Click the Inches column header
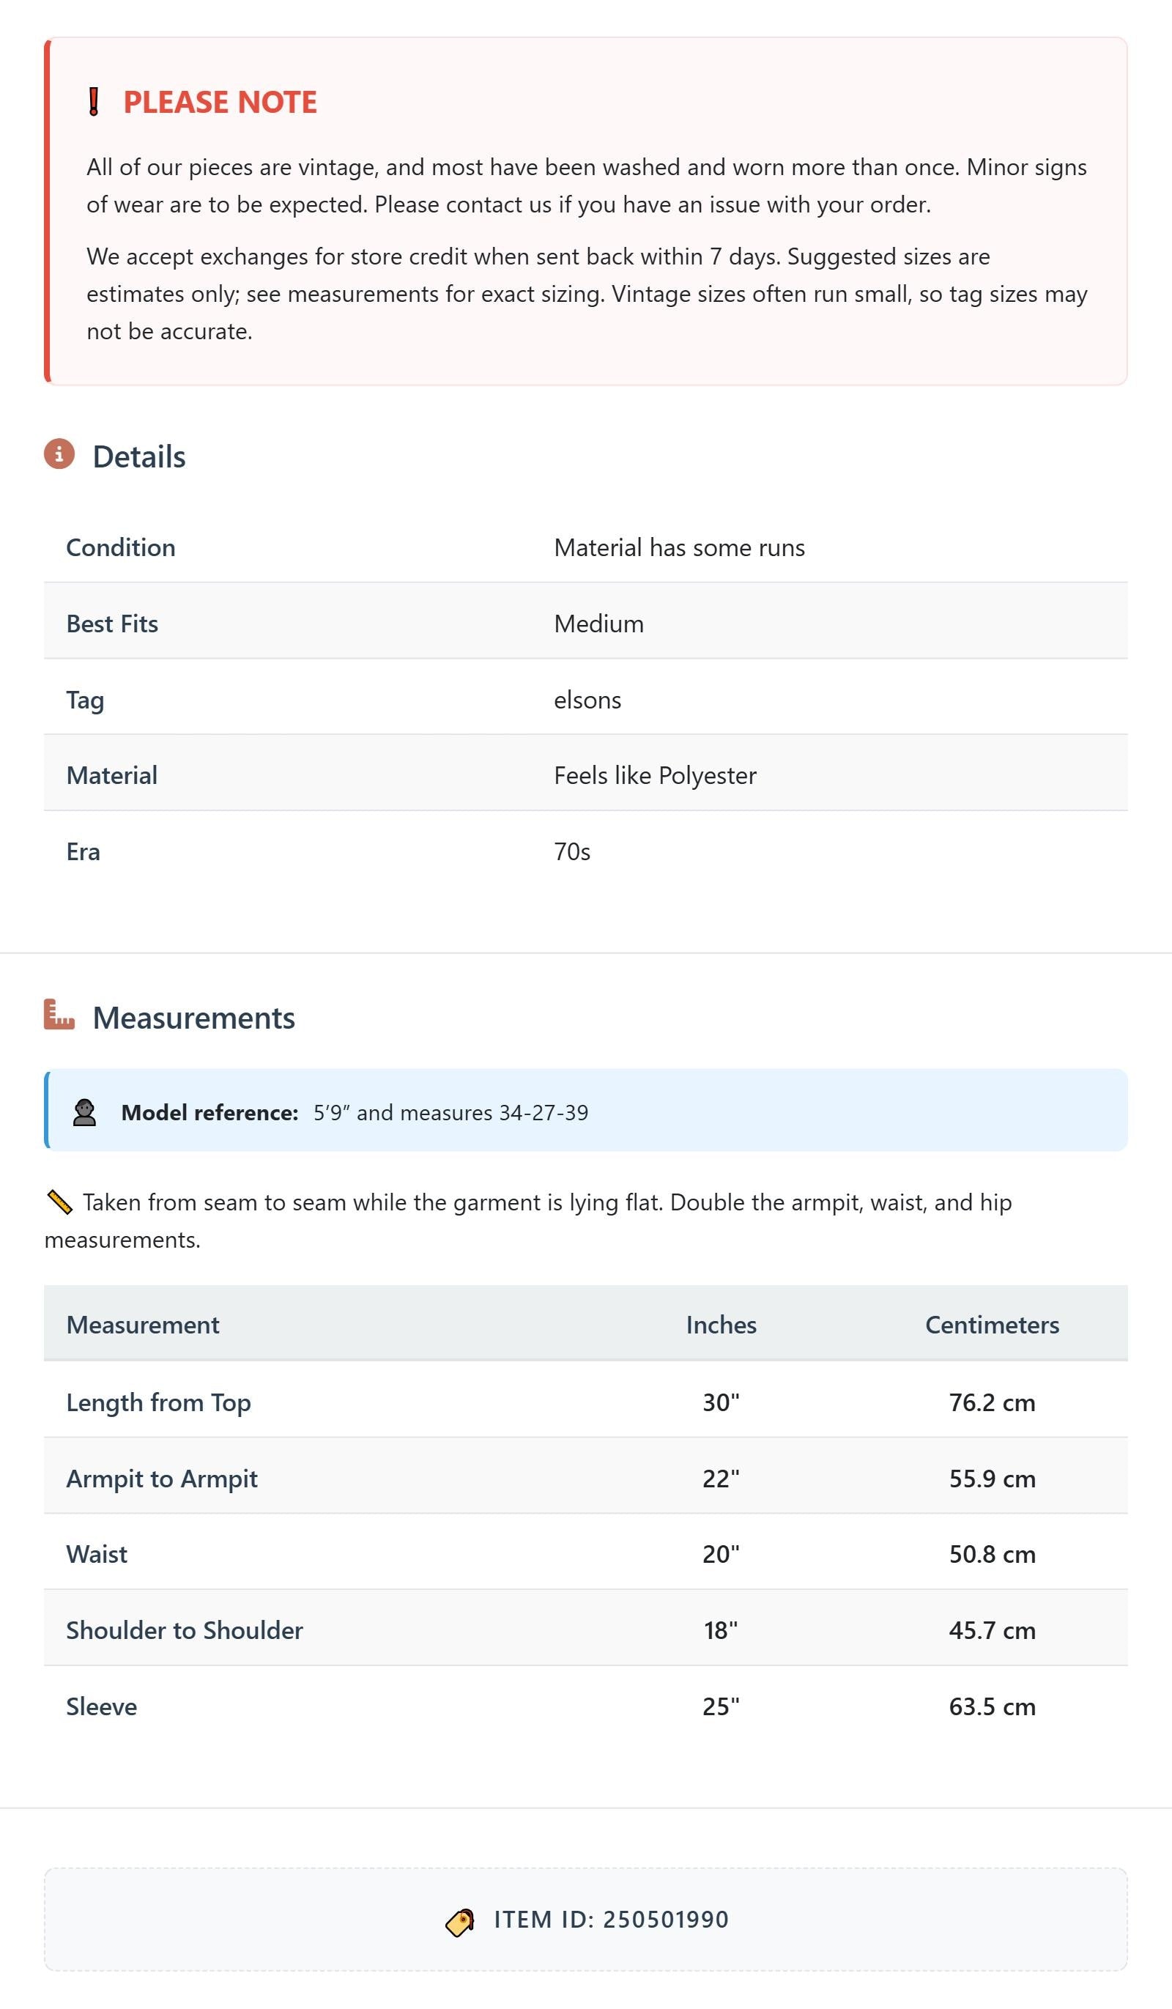Viewport: 1172px width, 2009px height. (x=722, y=1324)
